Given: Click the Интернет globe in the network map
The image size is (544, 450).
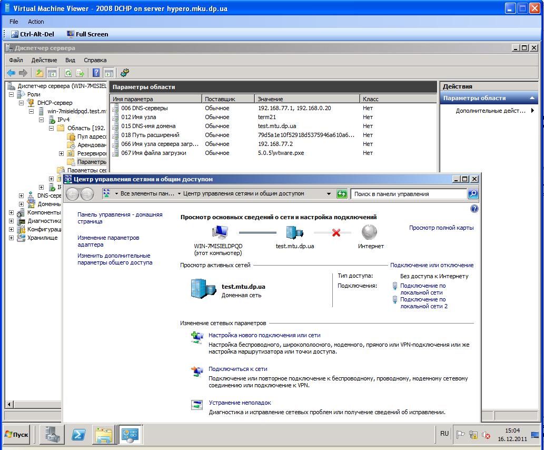Looking at the screenshot, I should point(369,231).
